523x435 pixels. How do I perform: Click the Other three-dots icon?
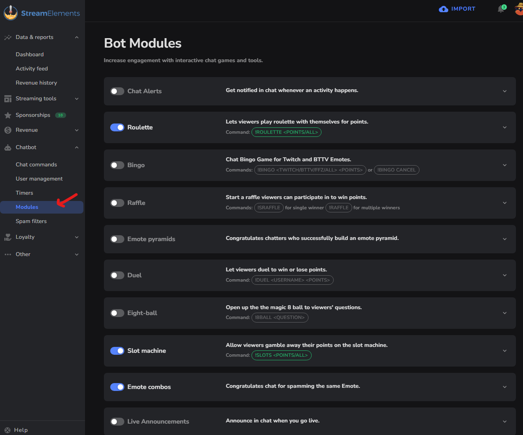tap(7, 254)
